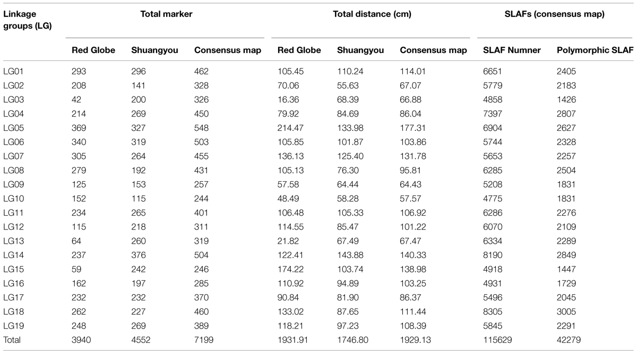Select the LG01 row label

point(14,72)
